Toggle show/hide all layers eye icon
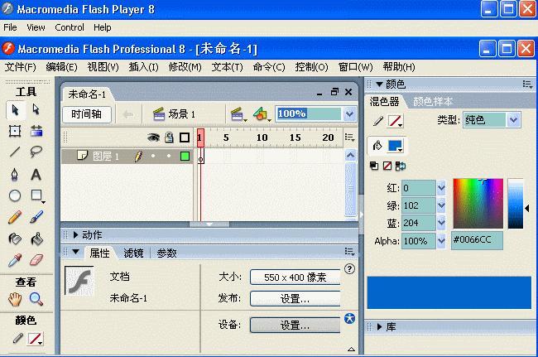Image resolution: width=538 pixels, height=357 pixels. [153, 137]
